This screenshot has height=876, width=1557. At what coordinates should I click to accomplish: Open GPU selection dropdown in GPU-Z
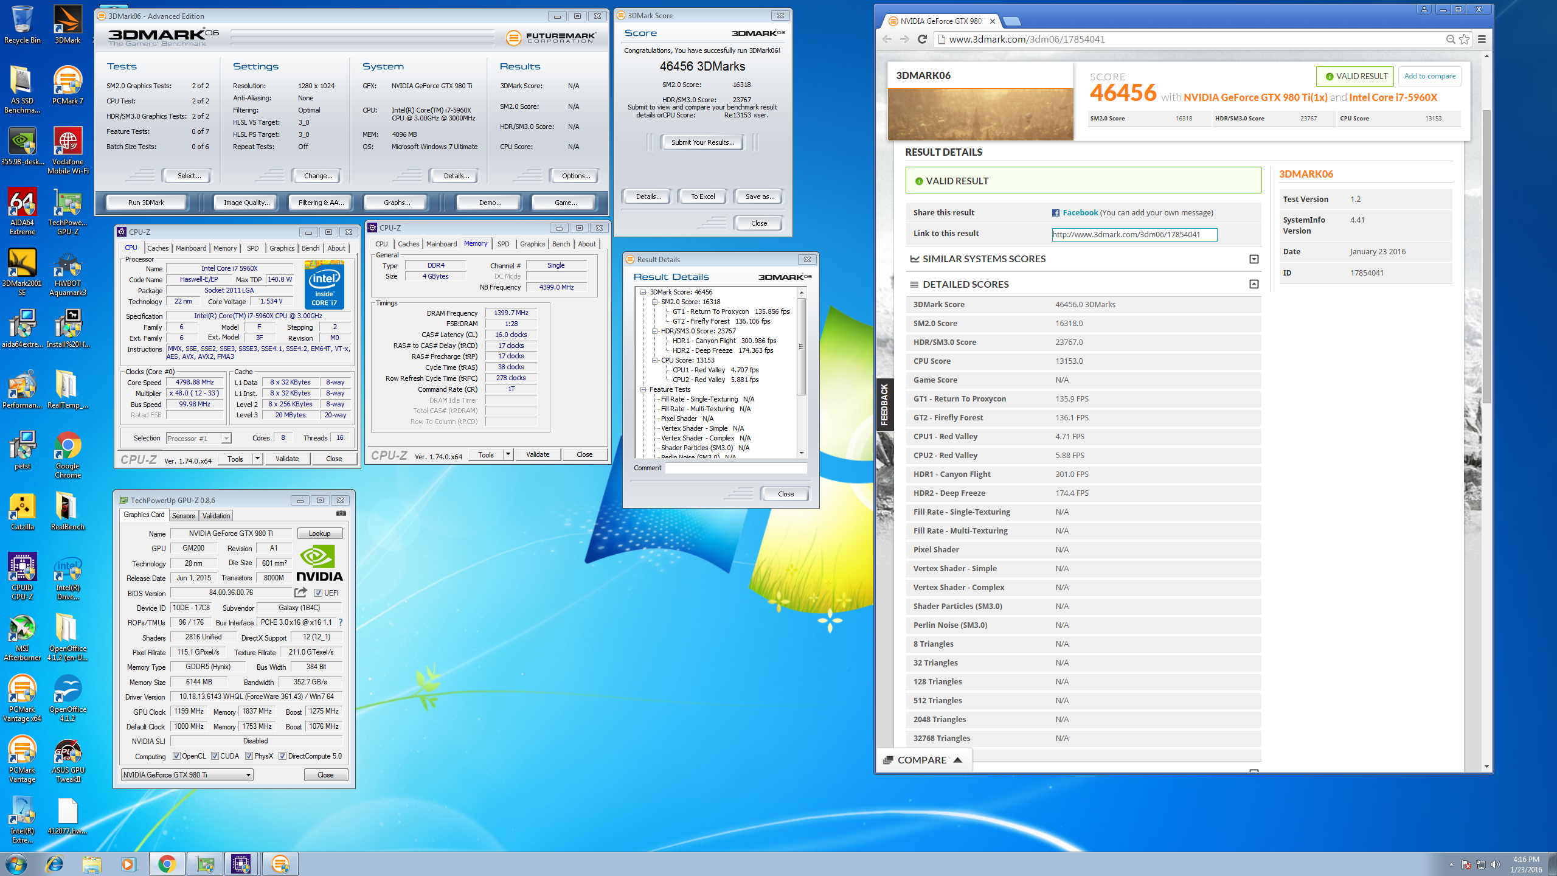point(187,774)
